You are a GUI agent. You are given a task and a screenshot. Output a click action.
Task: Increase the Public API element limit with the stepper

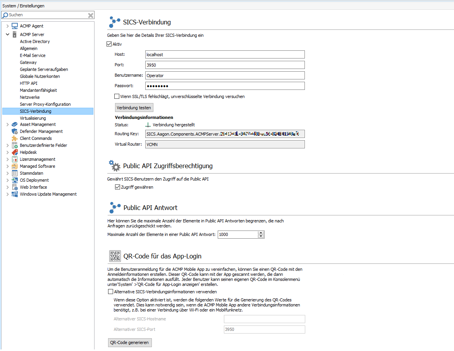tap(261, 232)
